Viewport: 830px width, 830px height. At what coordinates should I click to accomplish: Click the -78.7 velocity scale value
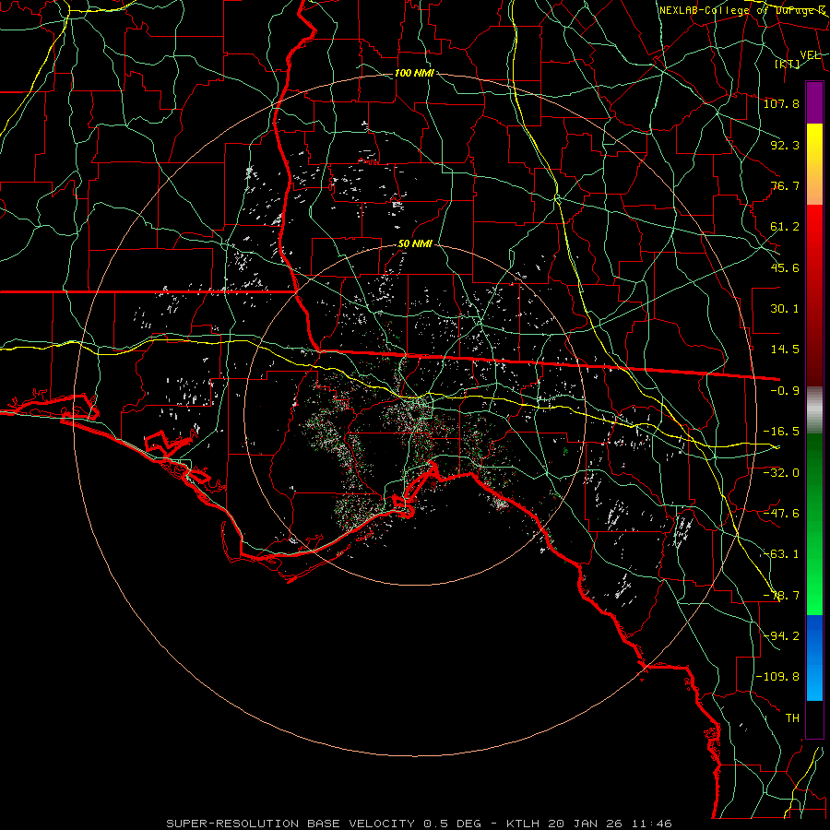[x=781, y=596]
